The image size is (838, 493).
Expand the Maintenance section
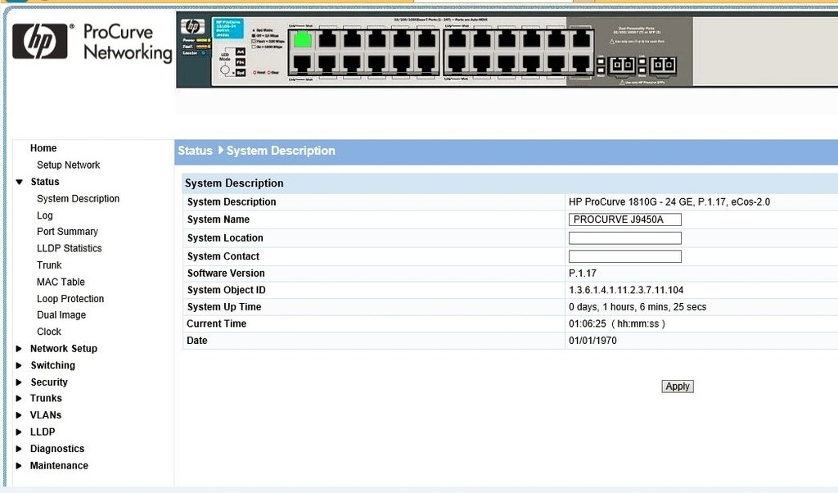click(x=59, y=465)
